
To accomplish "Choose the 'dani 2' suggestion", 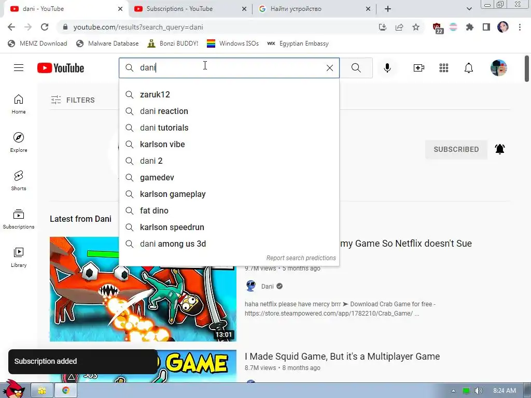I will 229,161.
